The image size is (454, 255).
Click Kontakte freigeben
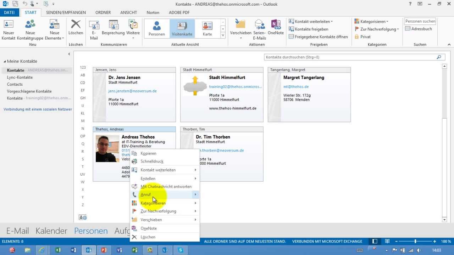pos(309,29)
